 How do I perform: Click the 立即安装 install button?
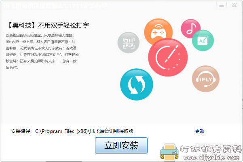point(121,145)
